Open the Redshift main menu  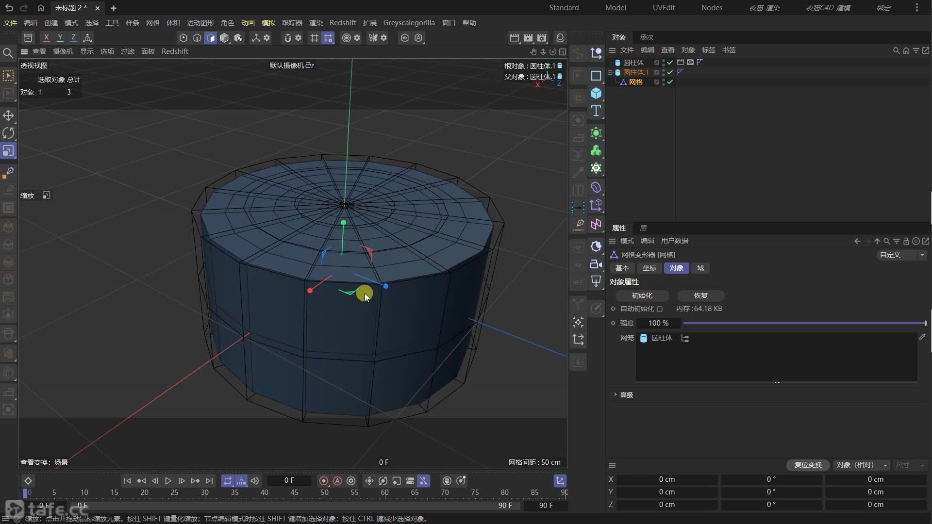[343, 23]
